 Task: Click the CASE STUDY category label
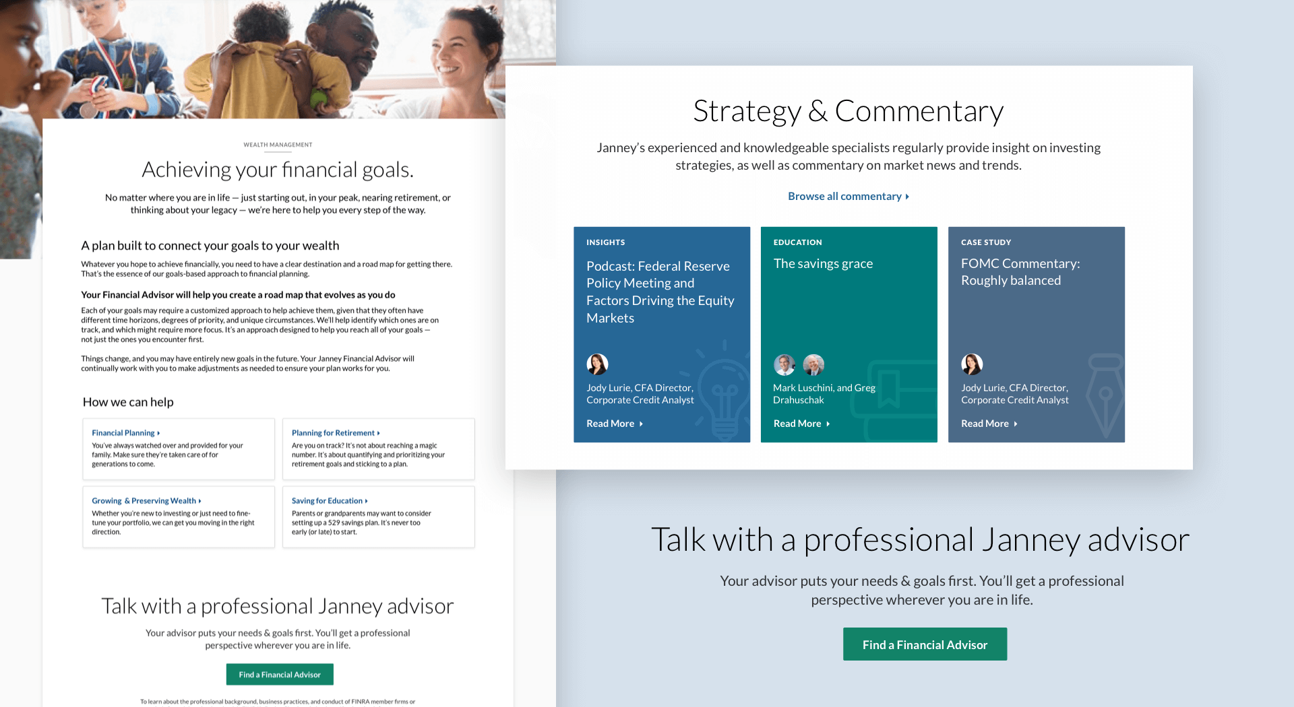click(x=986, y=242)
